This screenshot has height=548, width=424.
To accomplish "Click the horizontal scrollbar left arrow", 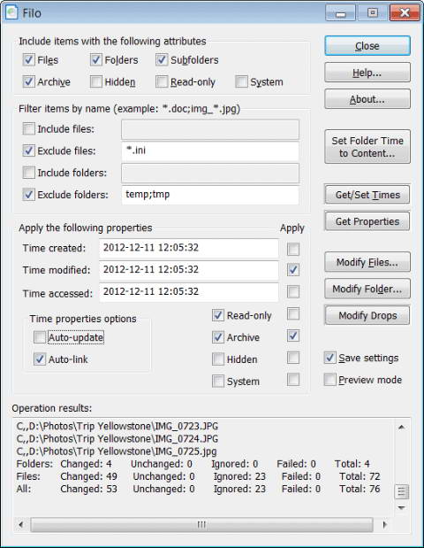I will [x=21, y=524].
